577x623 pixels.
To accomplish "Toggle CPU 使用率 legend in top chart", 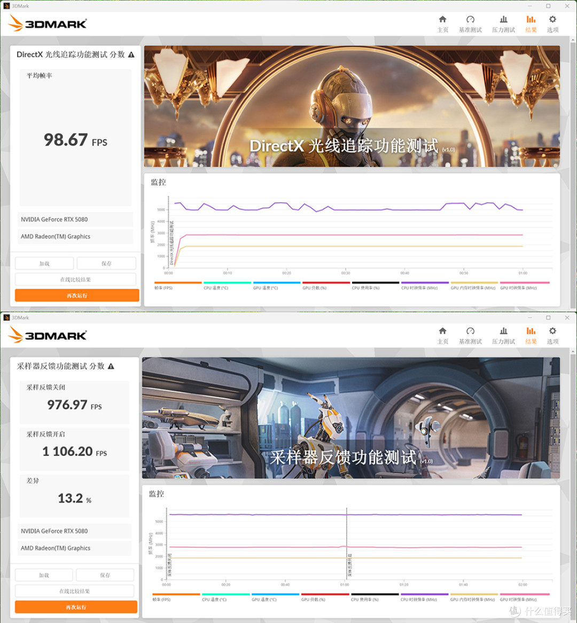I will (375, 286).
